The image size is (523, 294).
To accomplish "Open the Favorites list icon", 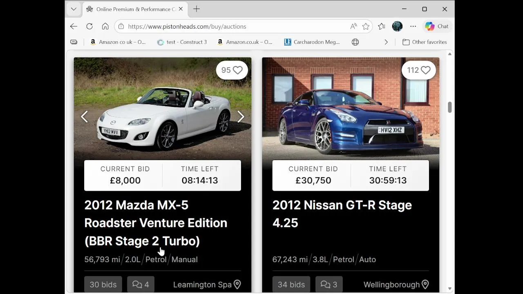I will [382, 26].
